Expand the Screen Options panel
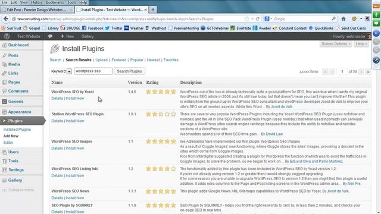This screenshot has height=214, width=381. coord(336,44)
